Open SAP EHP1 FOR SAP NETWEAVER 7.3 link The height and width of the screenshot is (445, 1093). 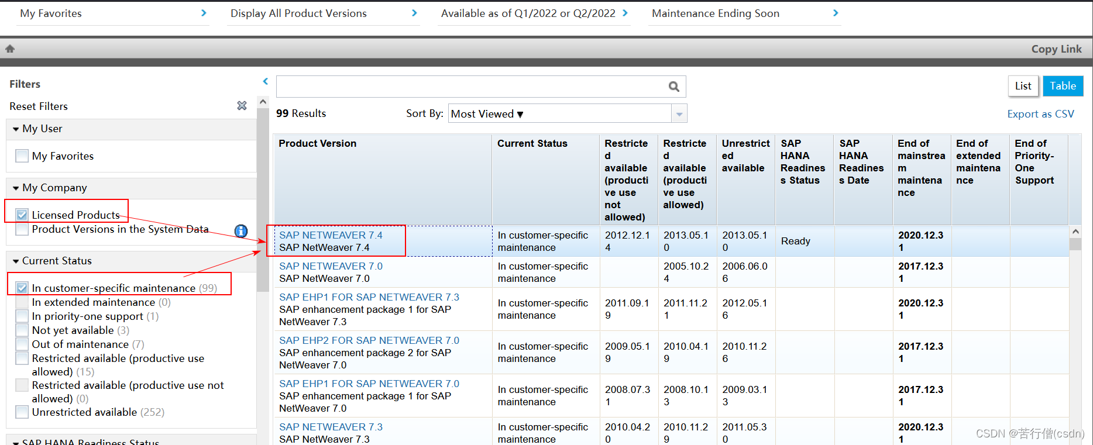[x=369, y=297]
